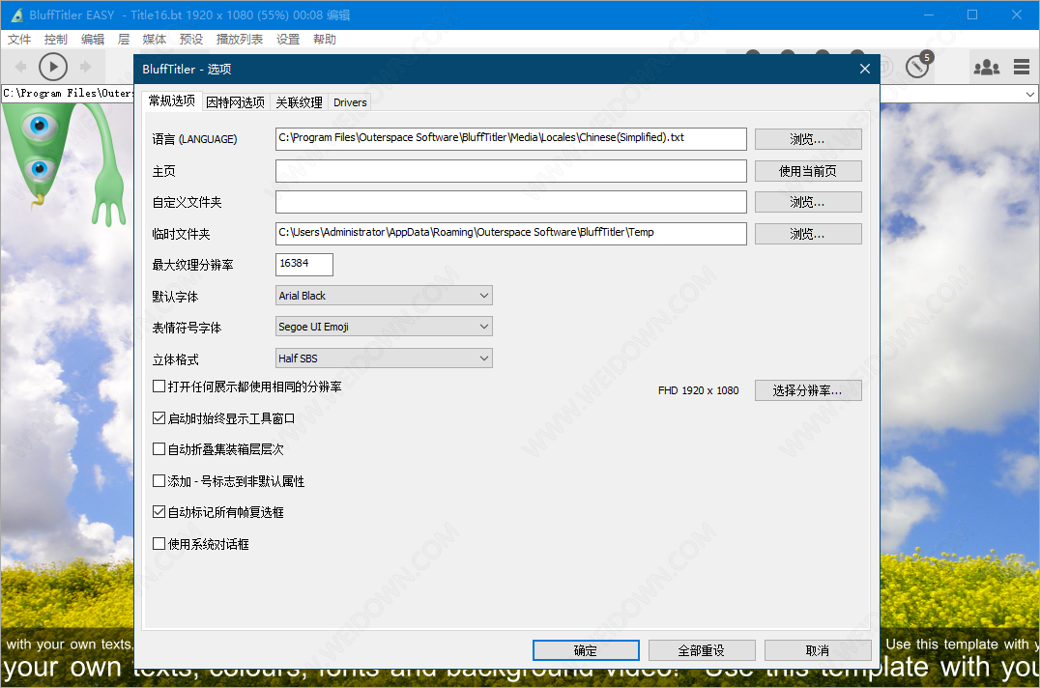Open the hamburger menu icon
1040x688 pixels.
coord(1022,67)
